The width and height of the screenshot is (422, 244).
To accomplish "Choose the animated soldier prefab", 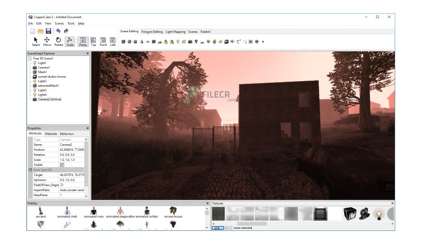I will 147,212.
